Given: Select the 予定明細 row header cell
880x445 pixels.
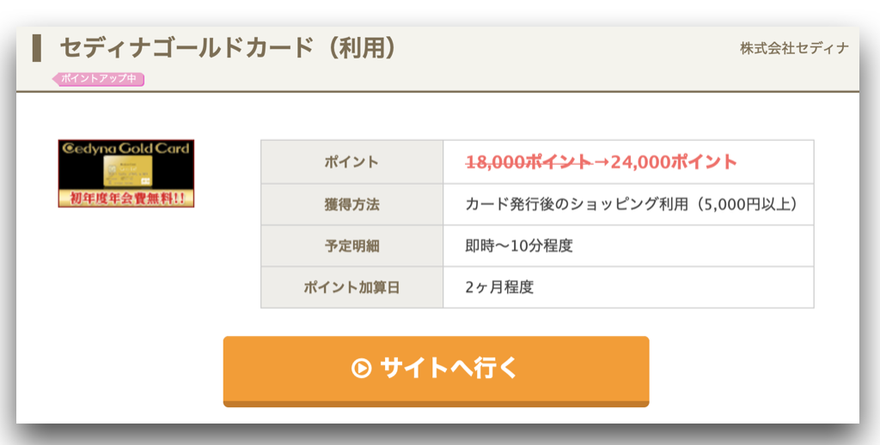Looking at the screenshot, I should [351, 246].
